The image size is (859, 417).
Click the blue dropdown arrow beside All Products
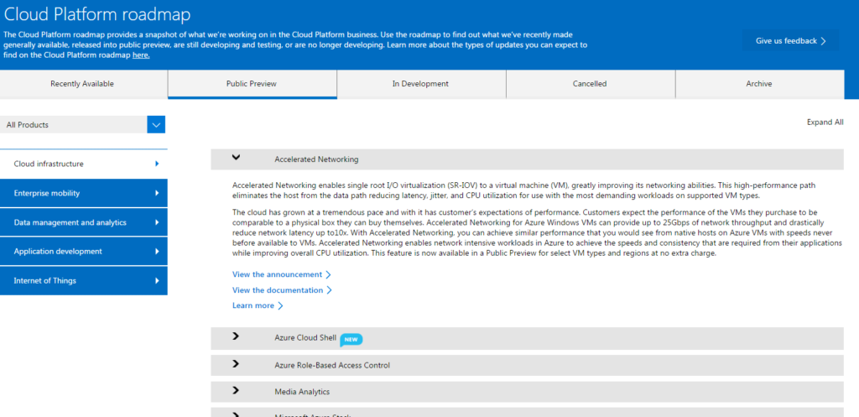(x=156, y=124)
